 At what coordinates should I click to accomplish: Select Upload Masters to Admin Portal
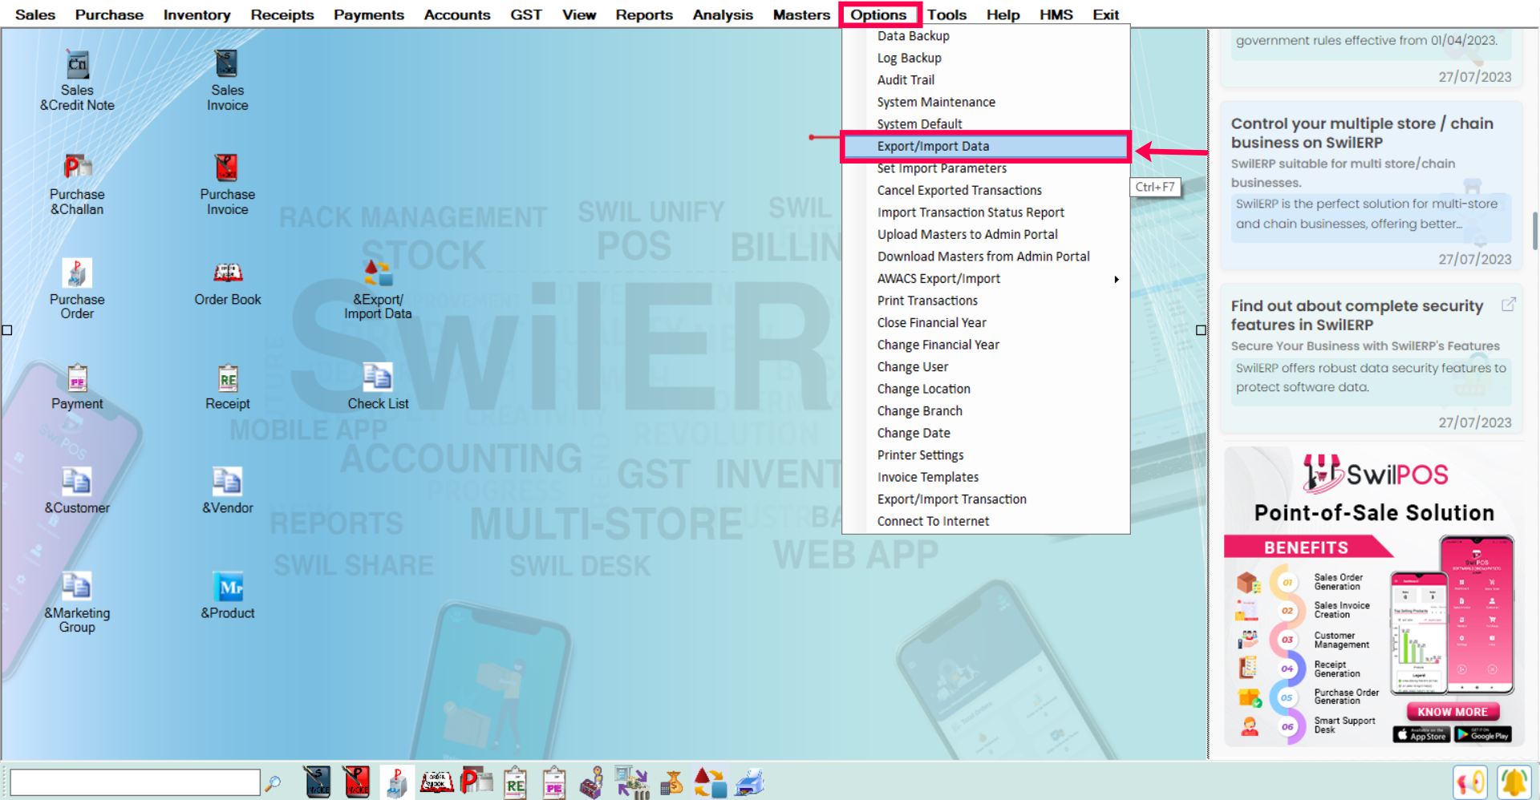click(986, 235)
